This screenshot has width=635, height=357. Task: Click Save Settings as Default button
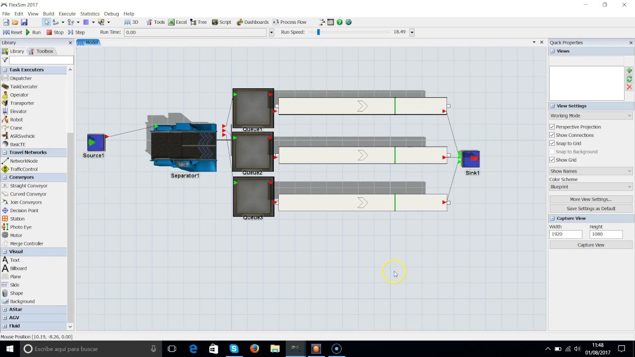point(591,209)
